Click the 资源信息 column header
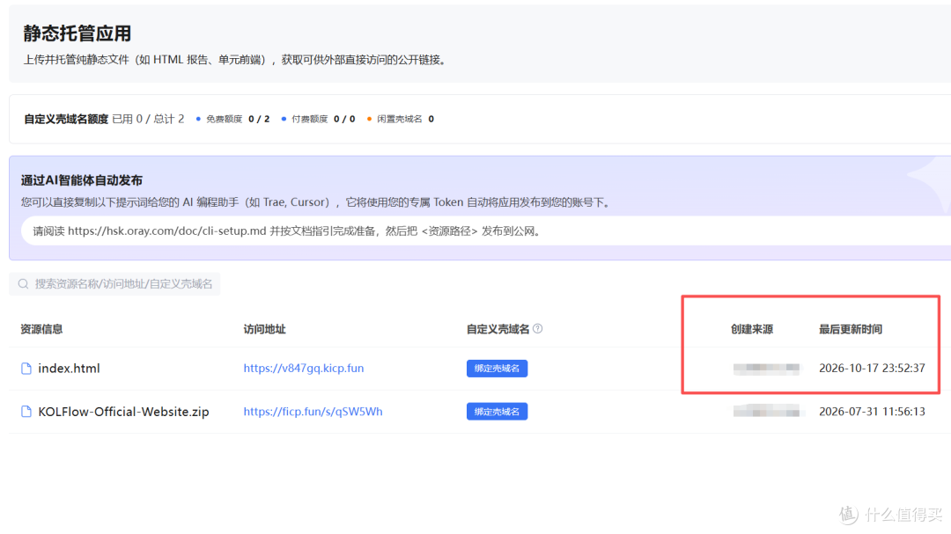 point(41,329)
